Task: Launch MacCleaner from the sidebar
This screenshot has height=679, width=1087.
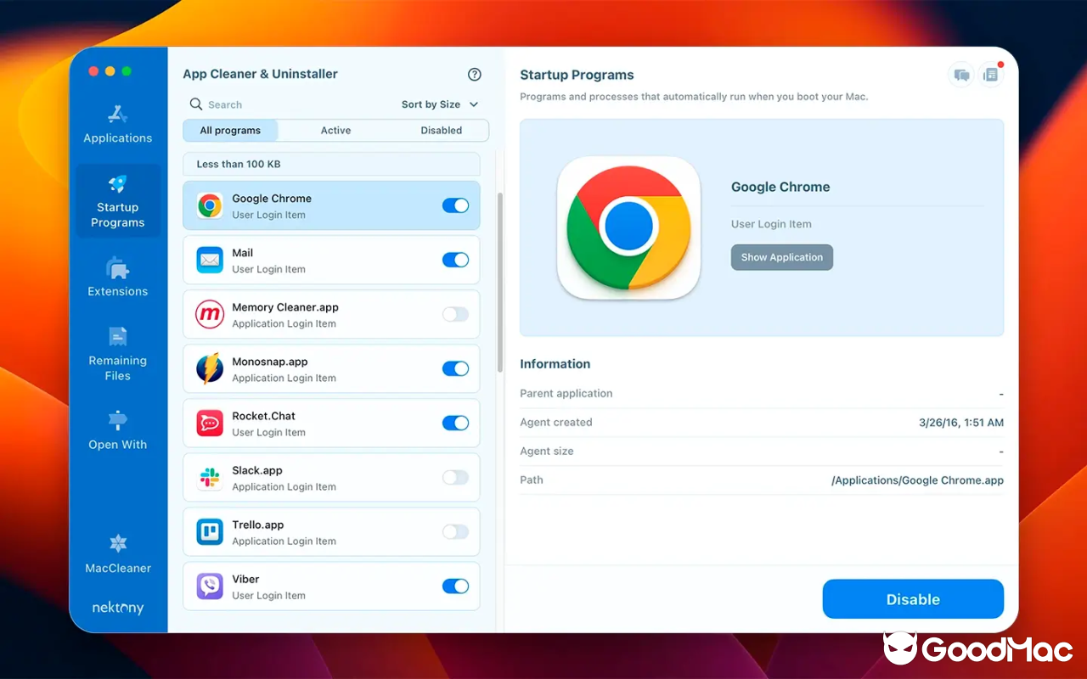Action: coord(117,554)
